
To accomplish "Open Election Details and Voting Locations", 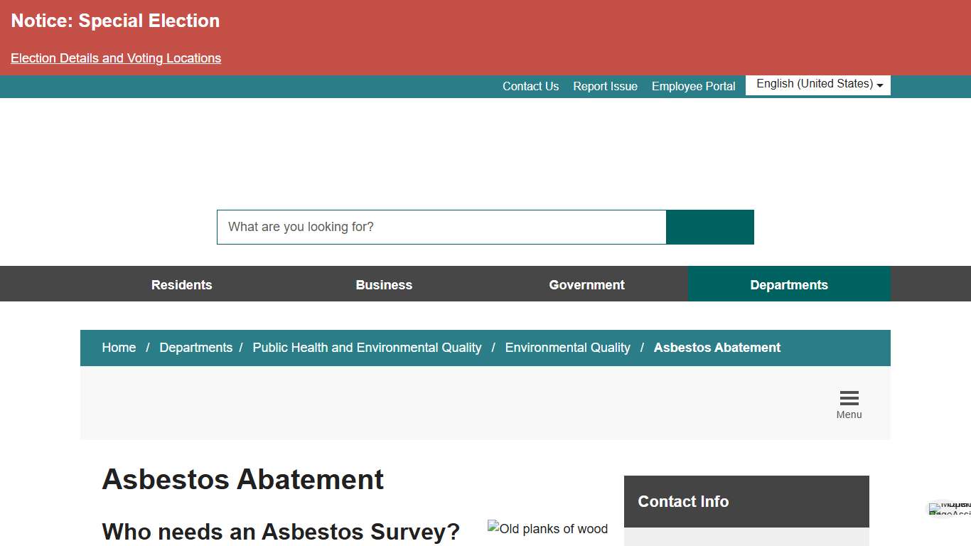I will 115,58.
